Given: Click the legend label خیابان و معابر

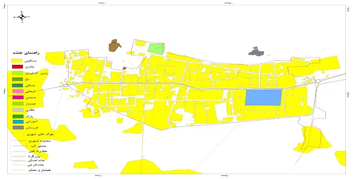Looking at the screenshot, I should 39,170.
